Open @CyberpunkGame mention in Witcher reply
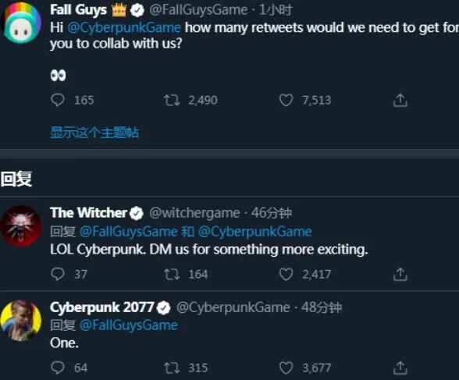This screenshot has height=380, width=459. point(255,232)
